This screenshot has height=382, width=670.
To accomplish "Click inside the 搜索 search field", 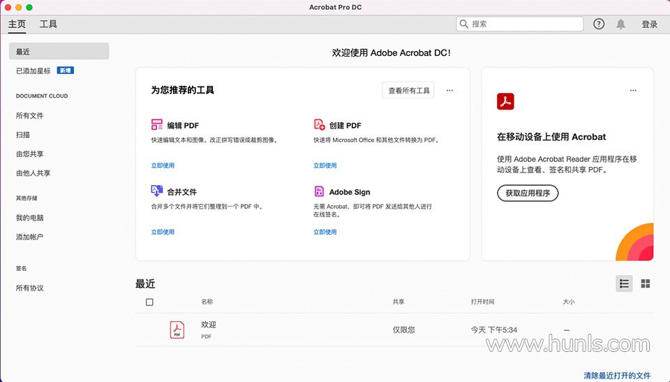I will tap(526, 24).
